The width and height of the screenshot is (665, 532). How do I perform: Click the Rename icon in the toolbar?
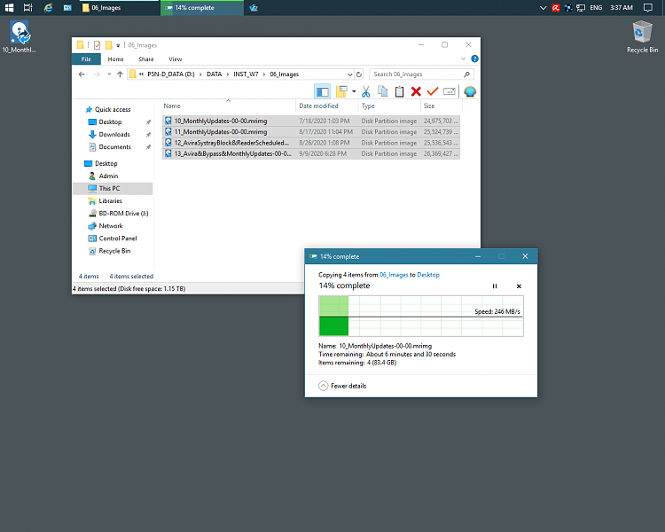450,91
